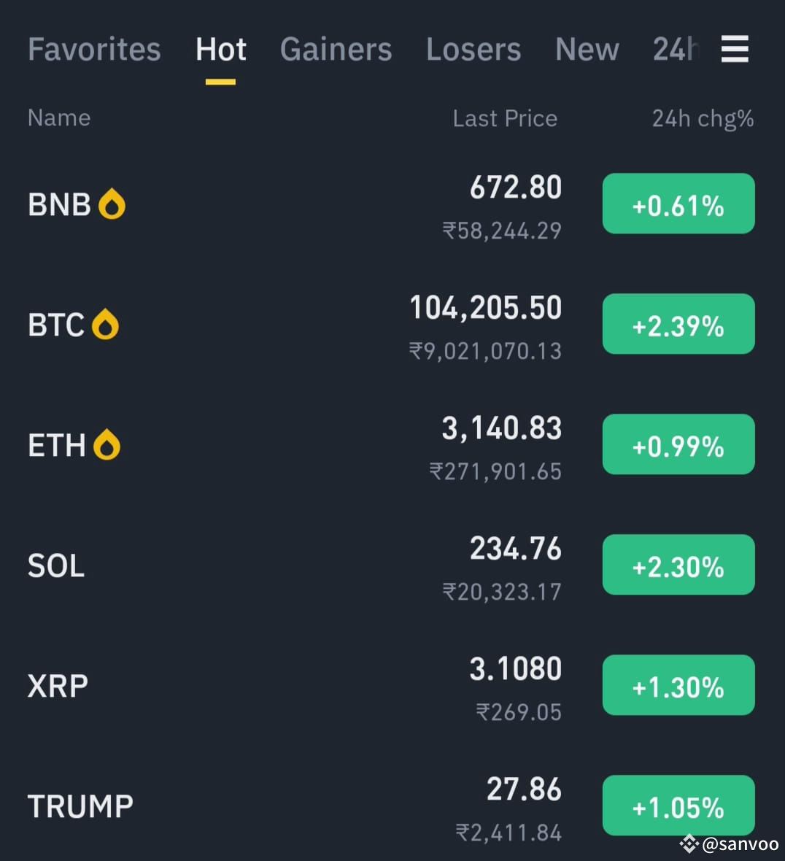This screenshot has width=785, height=861.
Task: Open the Losers tab
Action: coord(473,50)
